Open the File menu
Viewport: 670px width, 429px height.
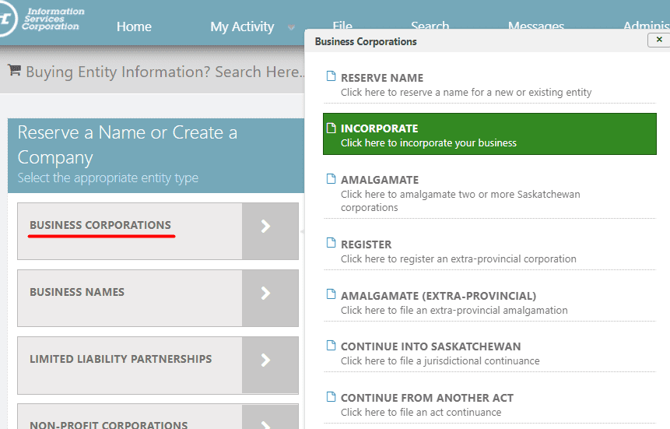point(342,25)
